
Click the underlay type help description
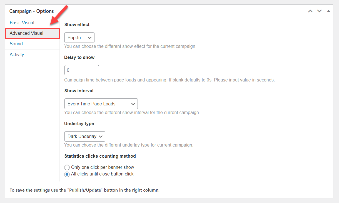coord(129,145)
